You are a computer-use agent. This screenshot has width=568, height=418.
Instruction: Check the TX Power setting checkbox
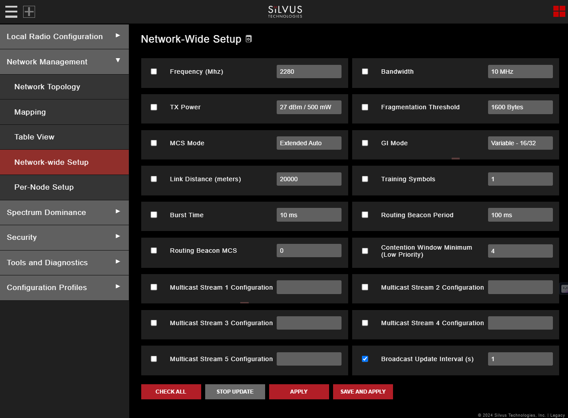(154, 107)
